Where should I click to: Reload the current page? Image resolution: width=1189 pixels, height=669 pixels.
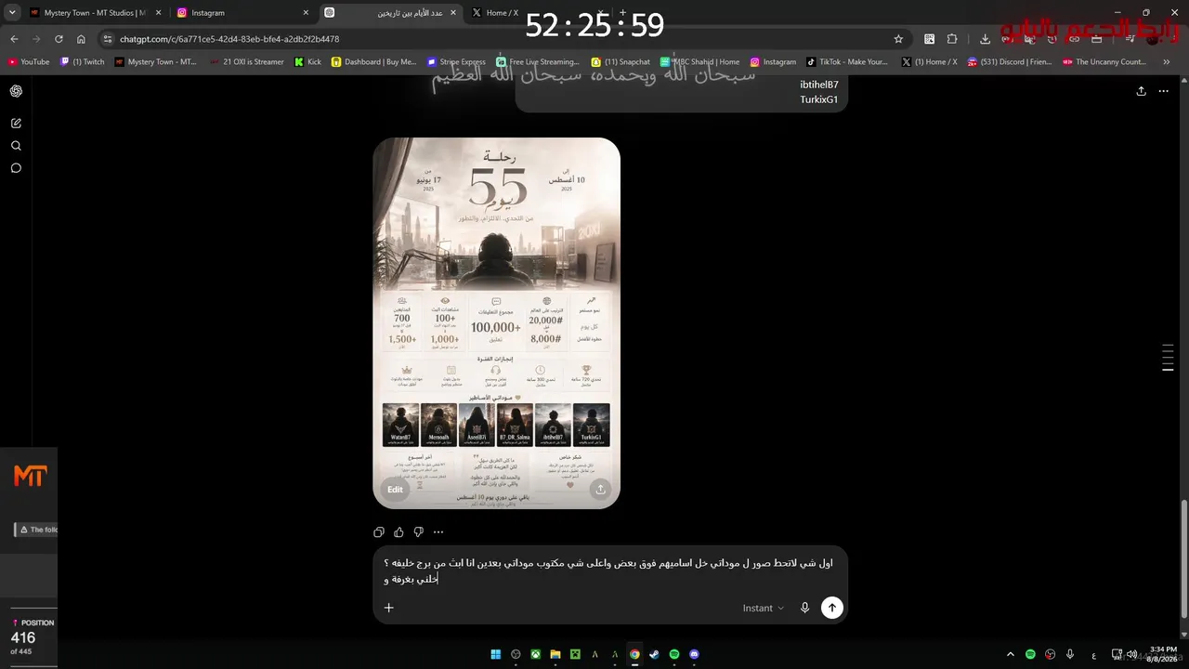[59, 39]
